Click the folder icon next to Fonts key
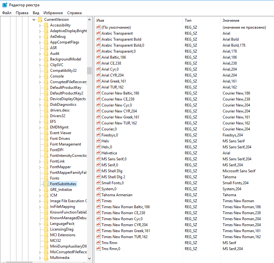The height and width of the screenshot is (263, 274). [x=46, y=178]
